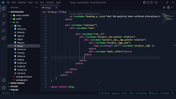Click the code minimap preview
This screenshot has width=176, height=99.
coord(168,18)
